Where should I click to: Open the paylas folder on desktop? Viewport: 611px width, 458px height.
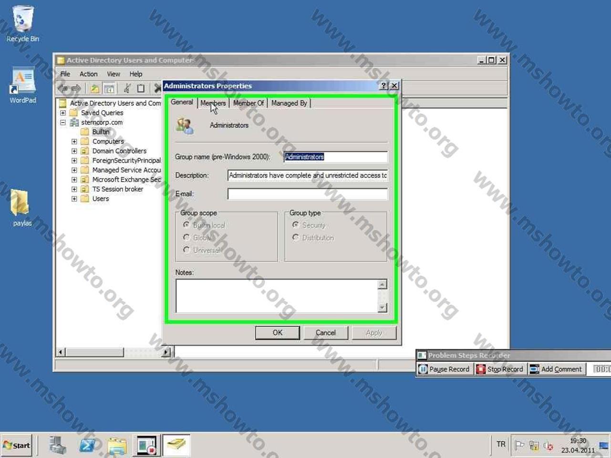coord(22,208)
